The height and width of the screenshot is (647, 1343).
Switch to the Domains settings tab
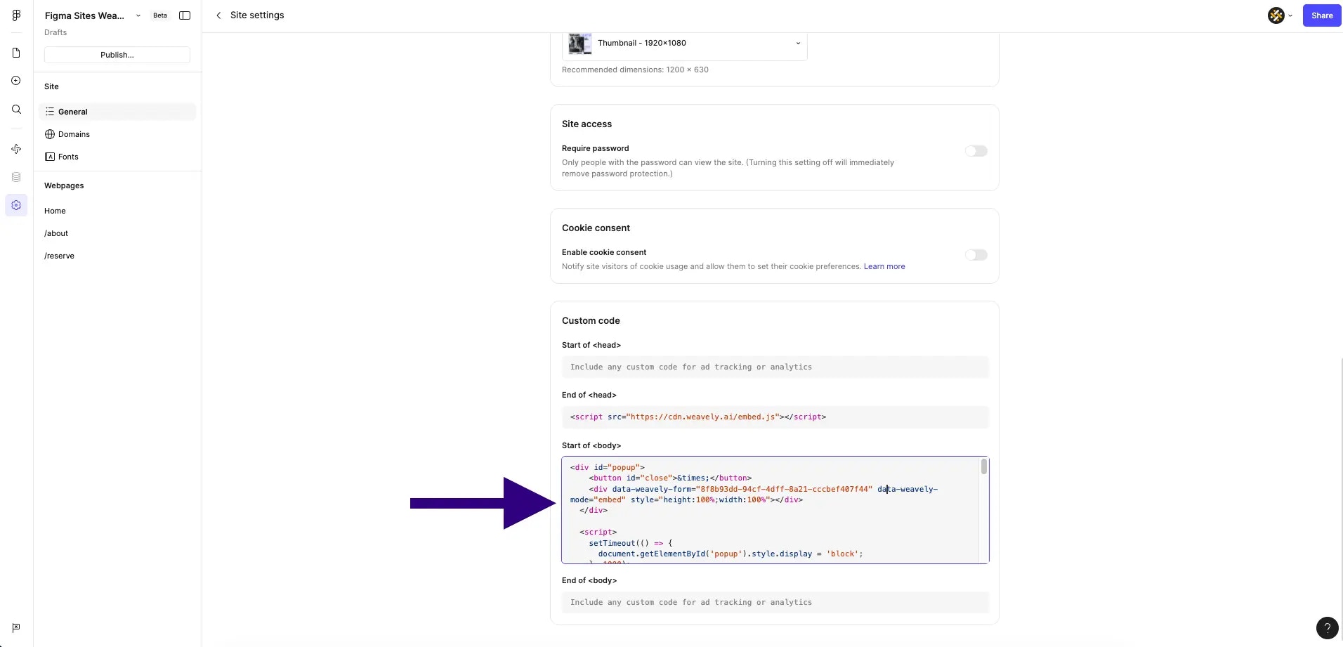(x=74, y=133)
